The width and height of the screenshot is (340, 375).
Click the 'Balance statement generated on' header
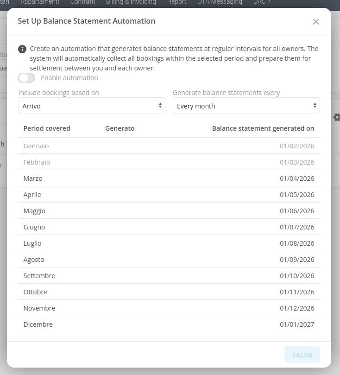click(263, 128)
